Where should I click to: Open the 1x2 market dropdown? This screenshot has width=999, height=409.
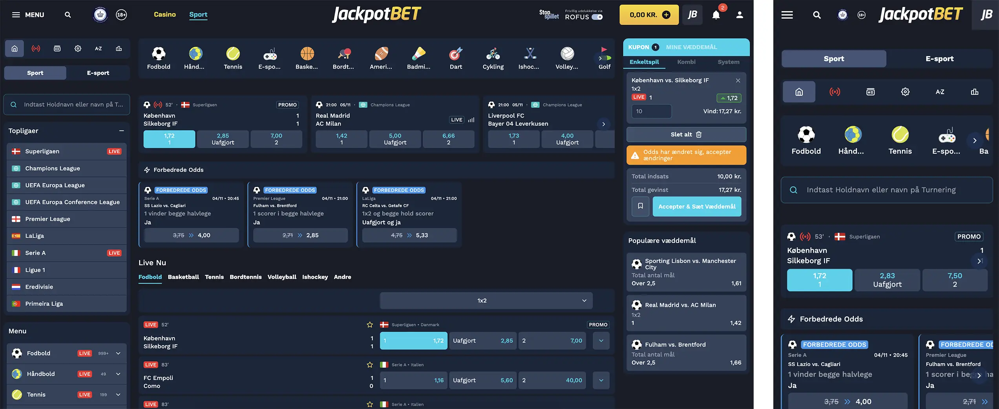[x=486, y=301]
